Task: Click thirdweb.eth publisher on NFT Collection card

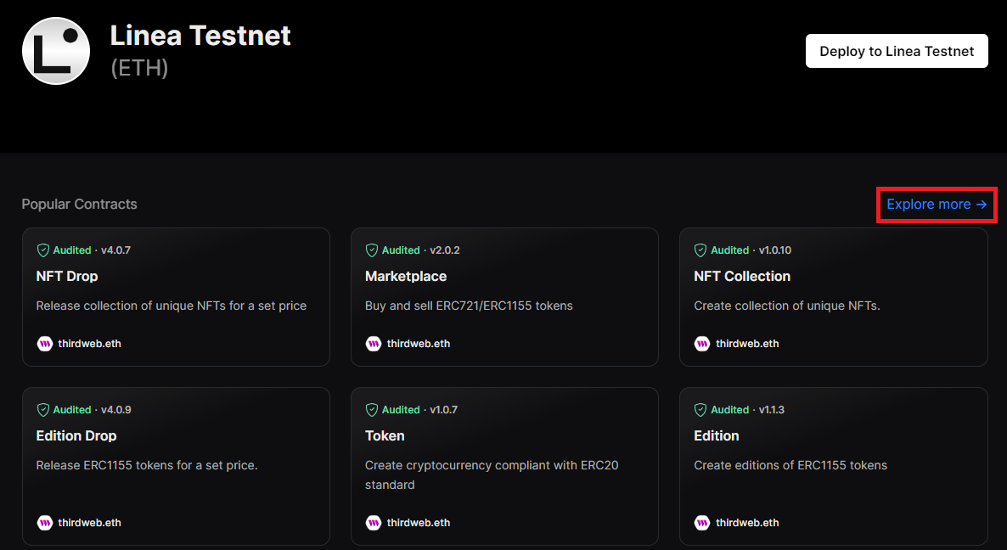Action: (x=747, y=344)
